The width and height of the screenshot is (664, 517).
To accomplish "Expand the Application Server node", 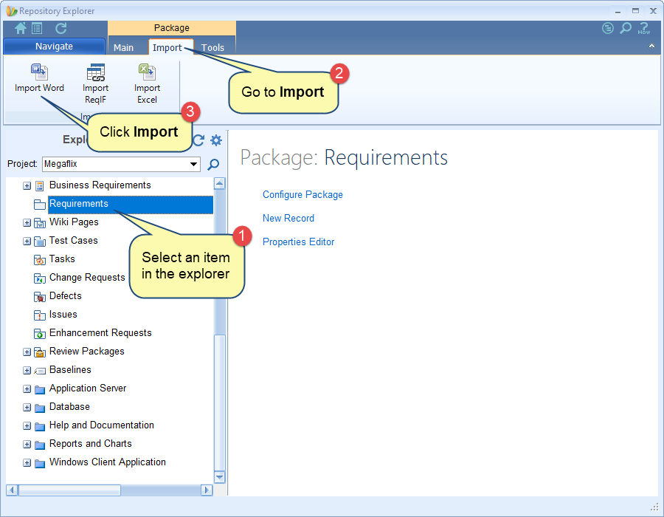I will (27, 388).
